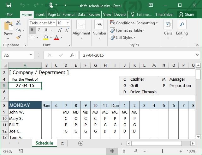Click the Cut scissors icon
202x155 pixels.
(x=18, y=23)
